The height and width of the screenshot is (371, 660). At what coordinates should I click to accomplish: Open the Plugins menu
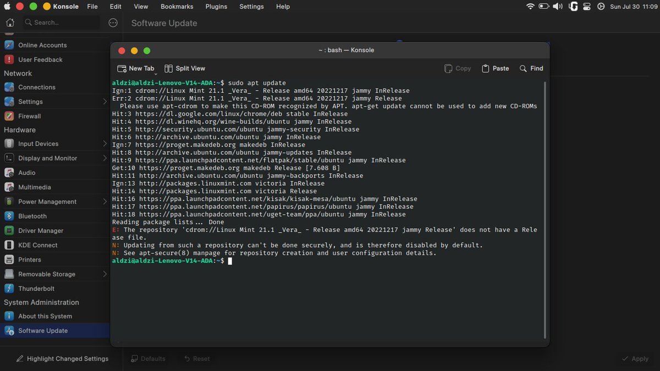(x=216, y=7)
